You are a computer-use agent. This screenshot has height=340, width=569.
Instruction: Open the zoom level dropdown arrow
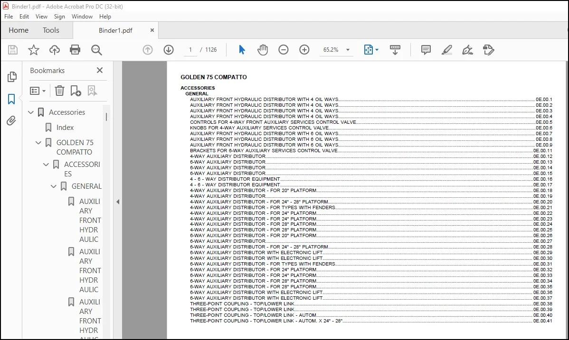(348, 50)
